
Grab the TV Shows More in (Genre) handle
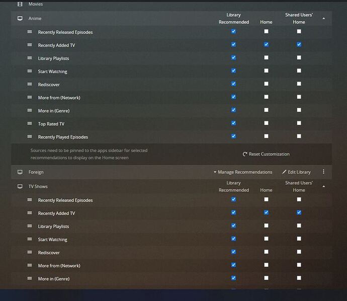click(x=30, y=278)
